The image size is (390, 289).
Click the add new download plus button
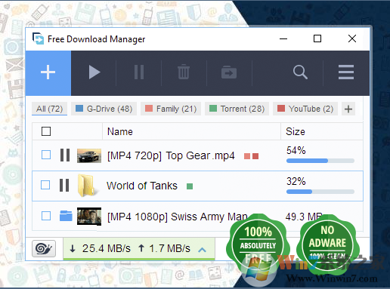(48, 72)
